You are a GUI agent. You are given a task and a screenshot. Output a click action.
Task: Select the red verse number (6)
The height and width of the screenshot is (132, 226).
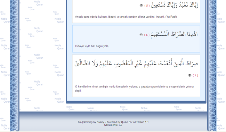point(147,35)
